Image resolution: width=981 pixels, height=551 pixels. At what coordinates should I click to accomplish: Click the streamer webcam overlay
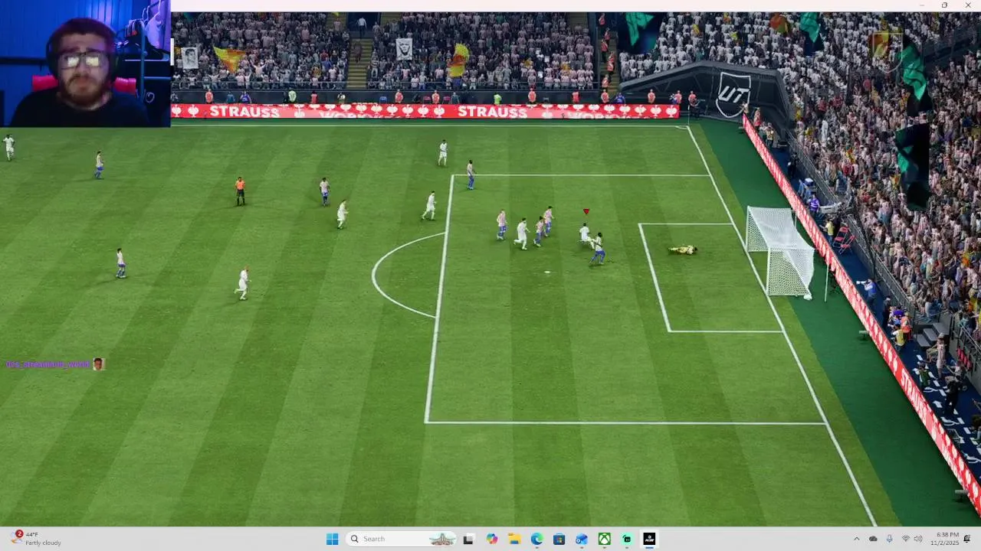[x=85, y=64]
